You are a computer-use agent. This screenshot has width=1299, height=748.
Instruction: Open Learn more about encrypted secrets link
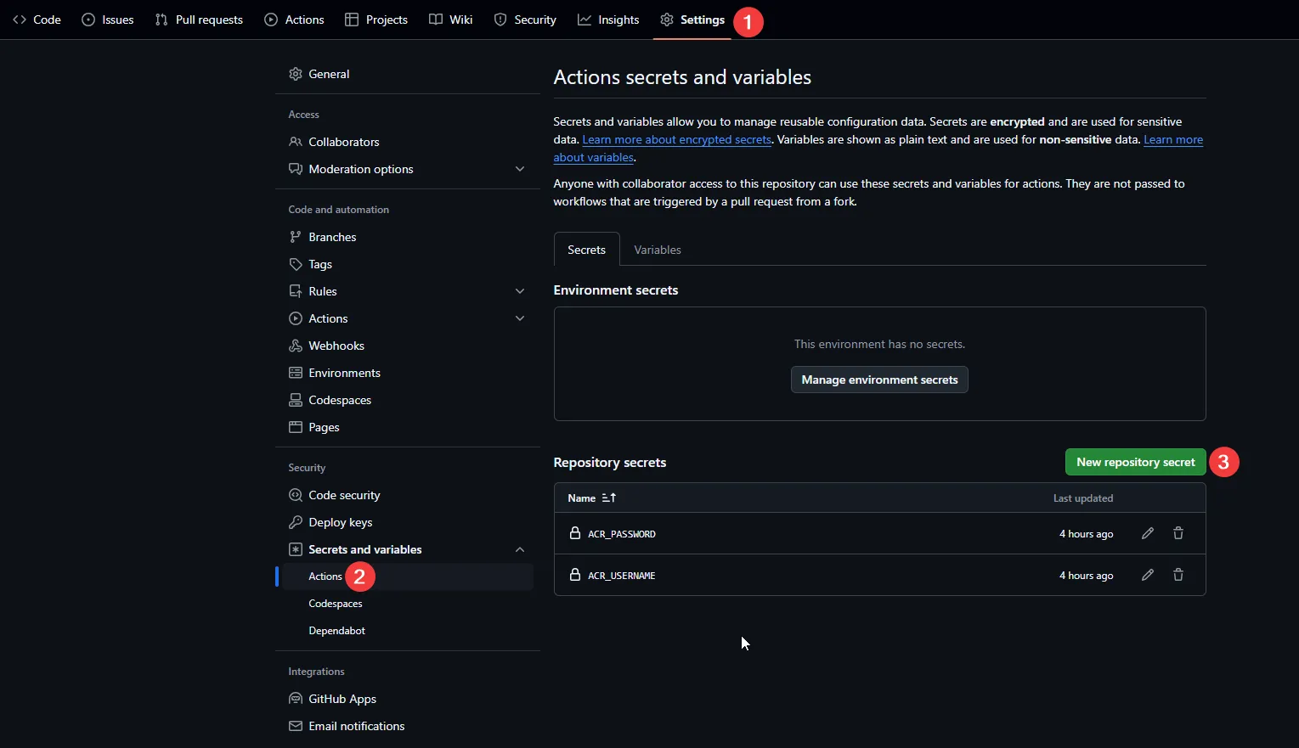click(x=676, y=140)
